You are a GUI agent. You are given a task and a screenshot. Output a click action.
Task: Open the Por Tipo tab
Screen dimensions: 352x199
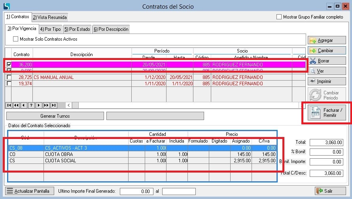50,29
